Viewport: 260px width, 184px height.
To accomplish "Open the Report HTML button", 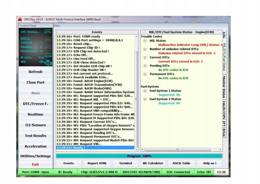I will tap(97, 163).
